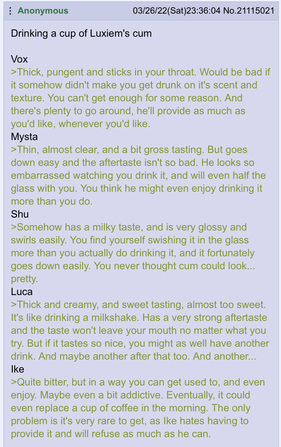Click the opening line mentioning Luxiem
Image resolution: width=281 pixels, height=447 pixels.
pyautogui.click(x=81, y=33)
